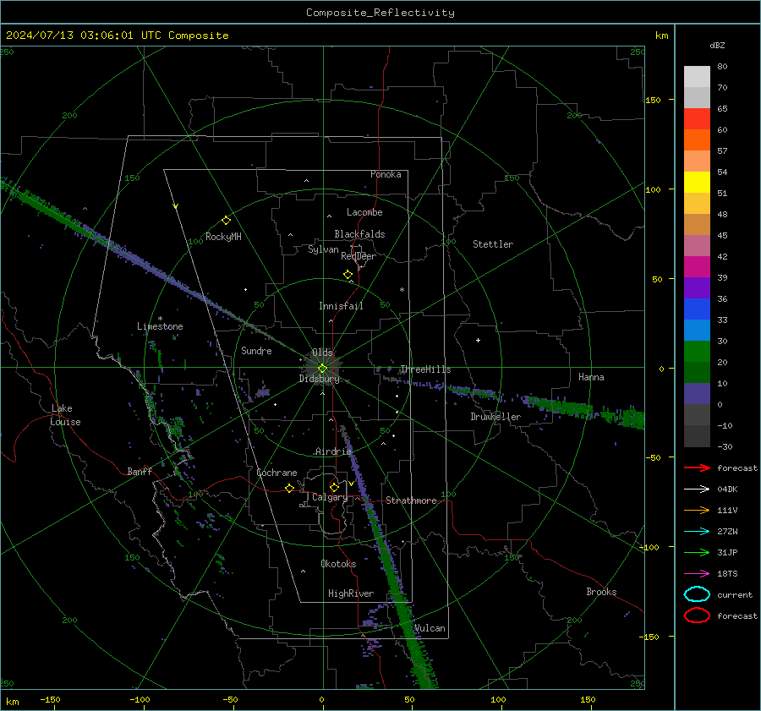Click the dBZ legend heading

click(x=717, y=45)
